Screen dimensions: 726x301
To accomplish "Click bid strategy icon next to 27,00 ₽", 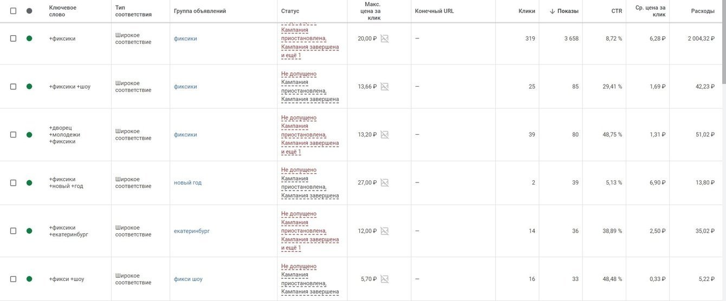I will tap(385, 183).
